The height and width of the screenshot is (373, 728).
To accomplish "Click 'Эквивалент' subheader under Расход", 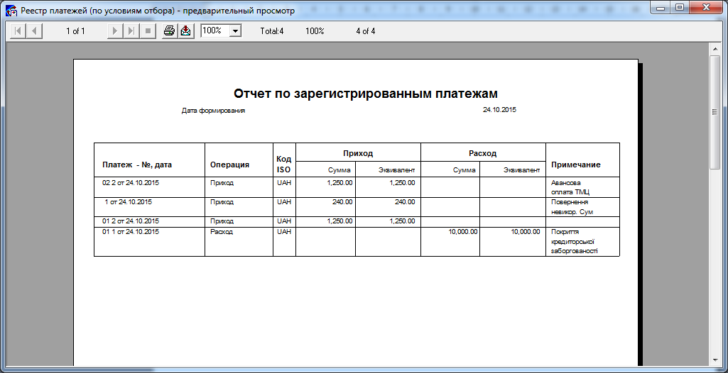I will (521, 170).
